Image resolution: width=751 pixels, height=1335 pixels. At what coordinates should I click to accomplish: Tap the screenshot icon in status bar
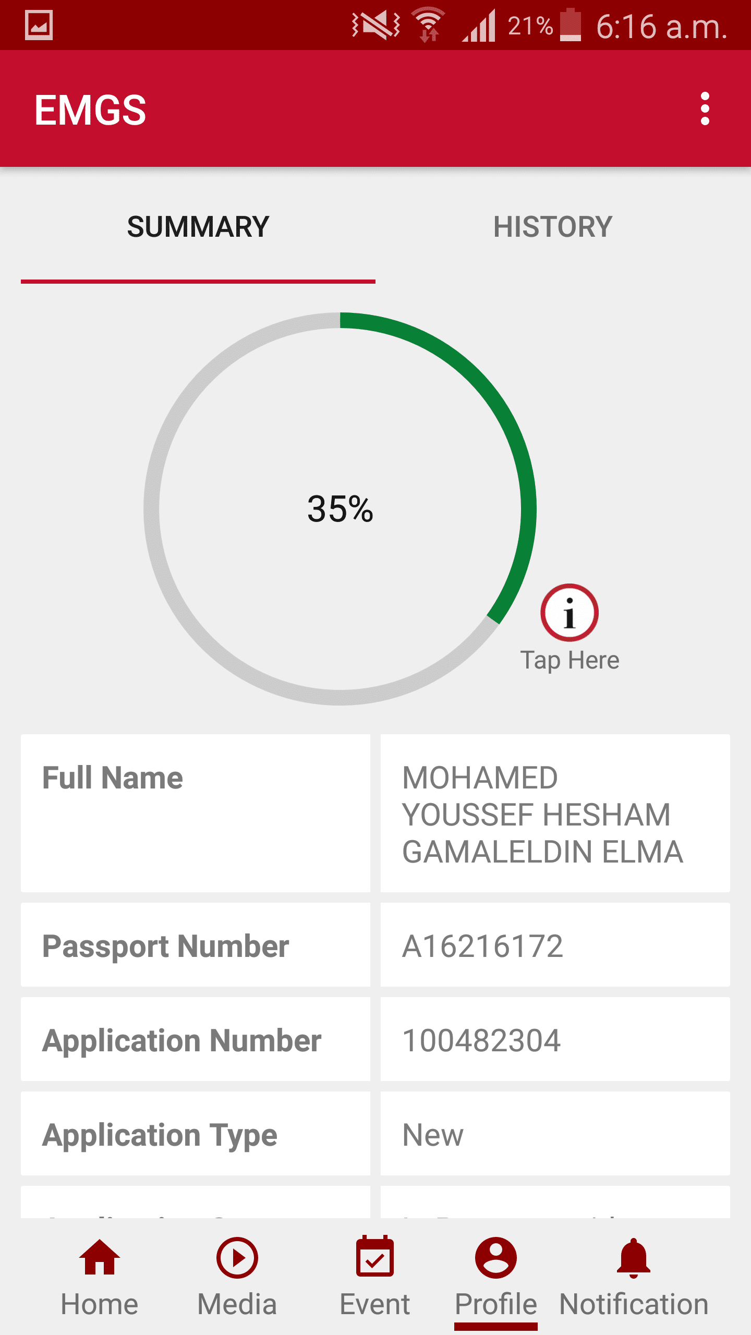(39, 25)
